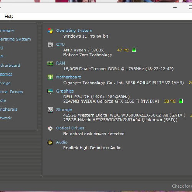
Task: Open the CPU heading link
Action: [x=60, y=45]
